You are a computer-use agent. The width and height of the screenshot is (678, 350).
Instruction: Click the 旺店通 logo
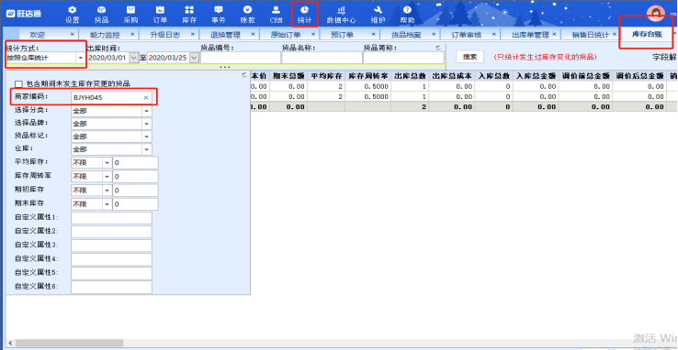tap(24, 13)
